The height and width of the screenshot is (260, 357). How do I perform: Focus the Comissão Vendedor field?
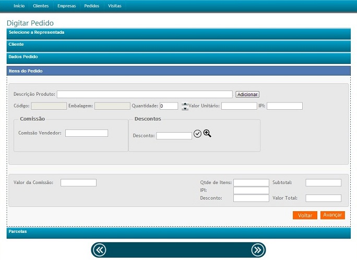pos(87,133)
